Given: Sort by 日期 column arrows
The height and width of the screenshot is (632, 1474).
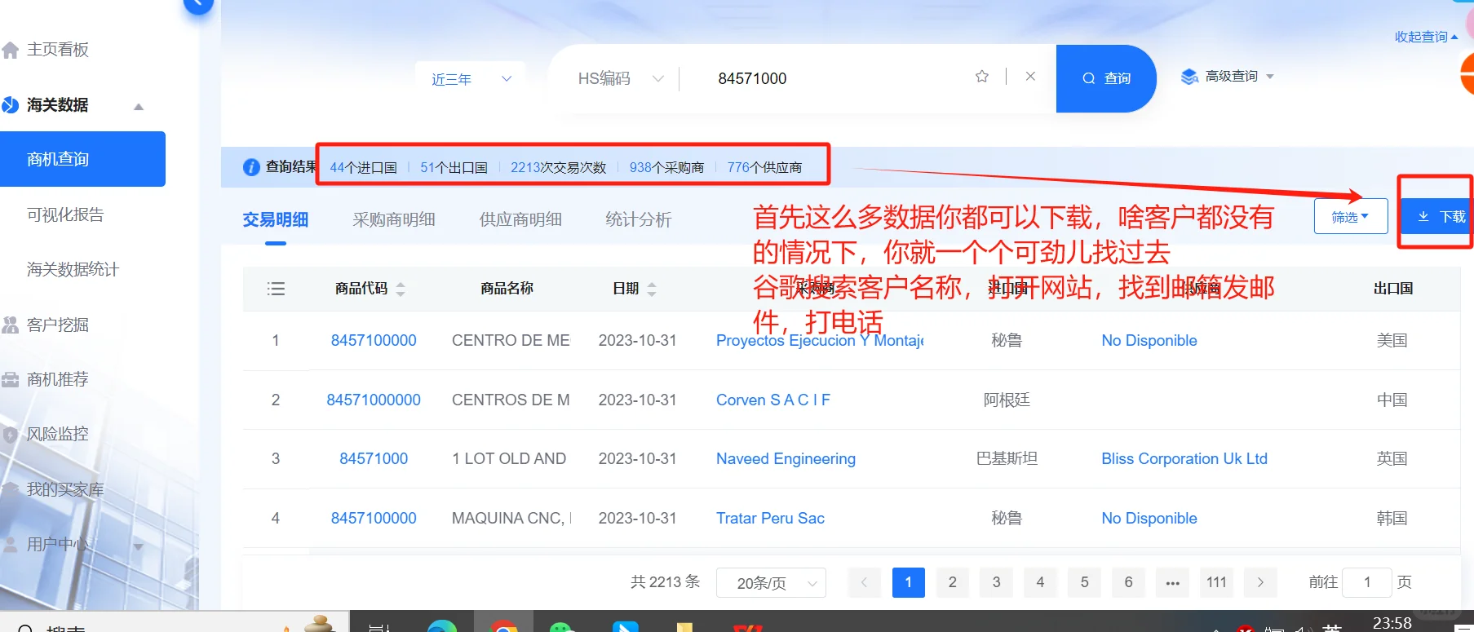Looking at the screenshot, I should pyautogui.click(x=652, y=289).
